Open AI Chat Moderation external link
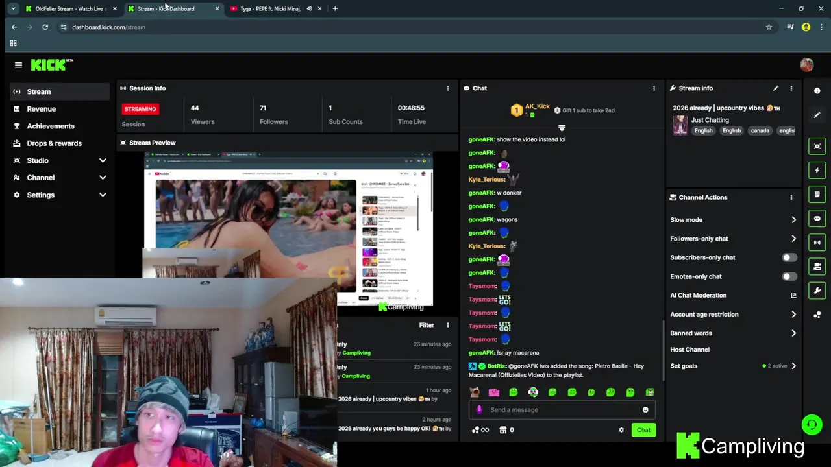The height and width of the screenshot is (467, 831). point(793,296)
